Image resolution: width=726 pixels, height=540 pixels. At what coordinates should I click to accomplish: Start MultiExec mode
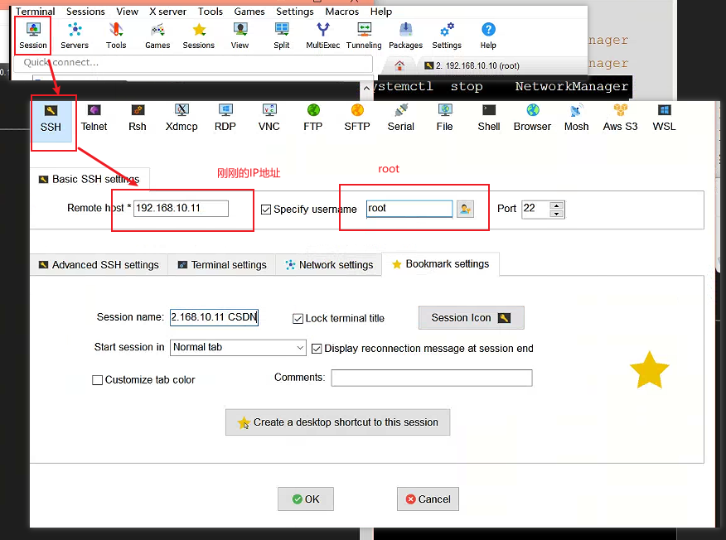tap(322, 35)
